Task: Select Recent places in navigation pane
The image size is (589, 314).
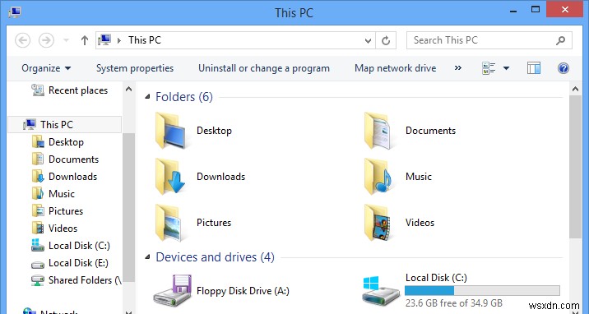Action: pos(70,90)
